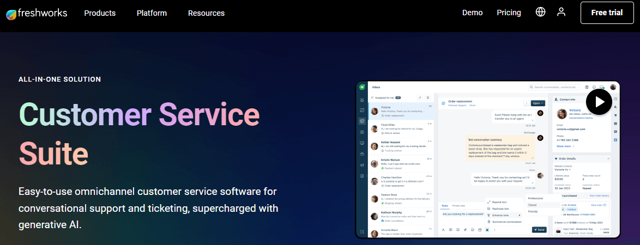Click the user account icon
This screenshot has height=245, width=640.
click(x=561, y=12)
